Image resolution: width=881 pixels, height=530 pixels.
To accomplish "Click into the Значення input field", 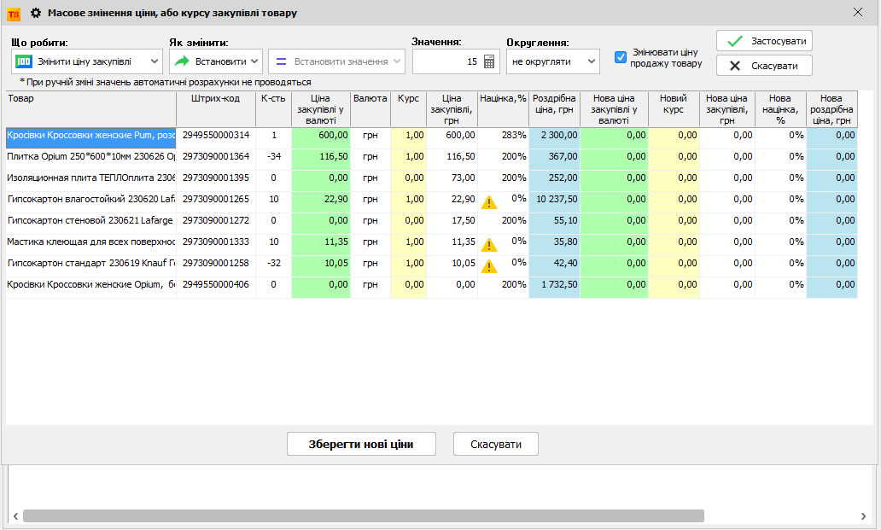I will [x=446, y=61].
